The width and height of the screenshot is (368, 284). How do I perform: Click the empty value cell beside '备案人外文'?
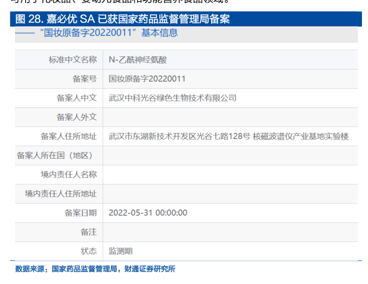coord(228,117)
